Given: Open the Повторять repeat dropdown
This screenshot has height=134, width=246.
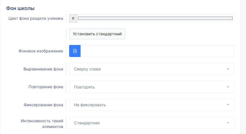Looking at the screenshot, I should point(152,87).
